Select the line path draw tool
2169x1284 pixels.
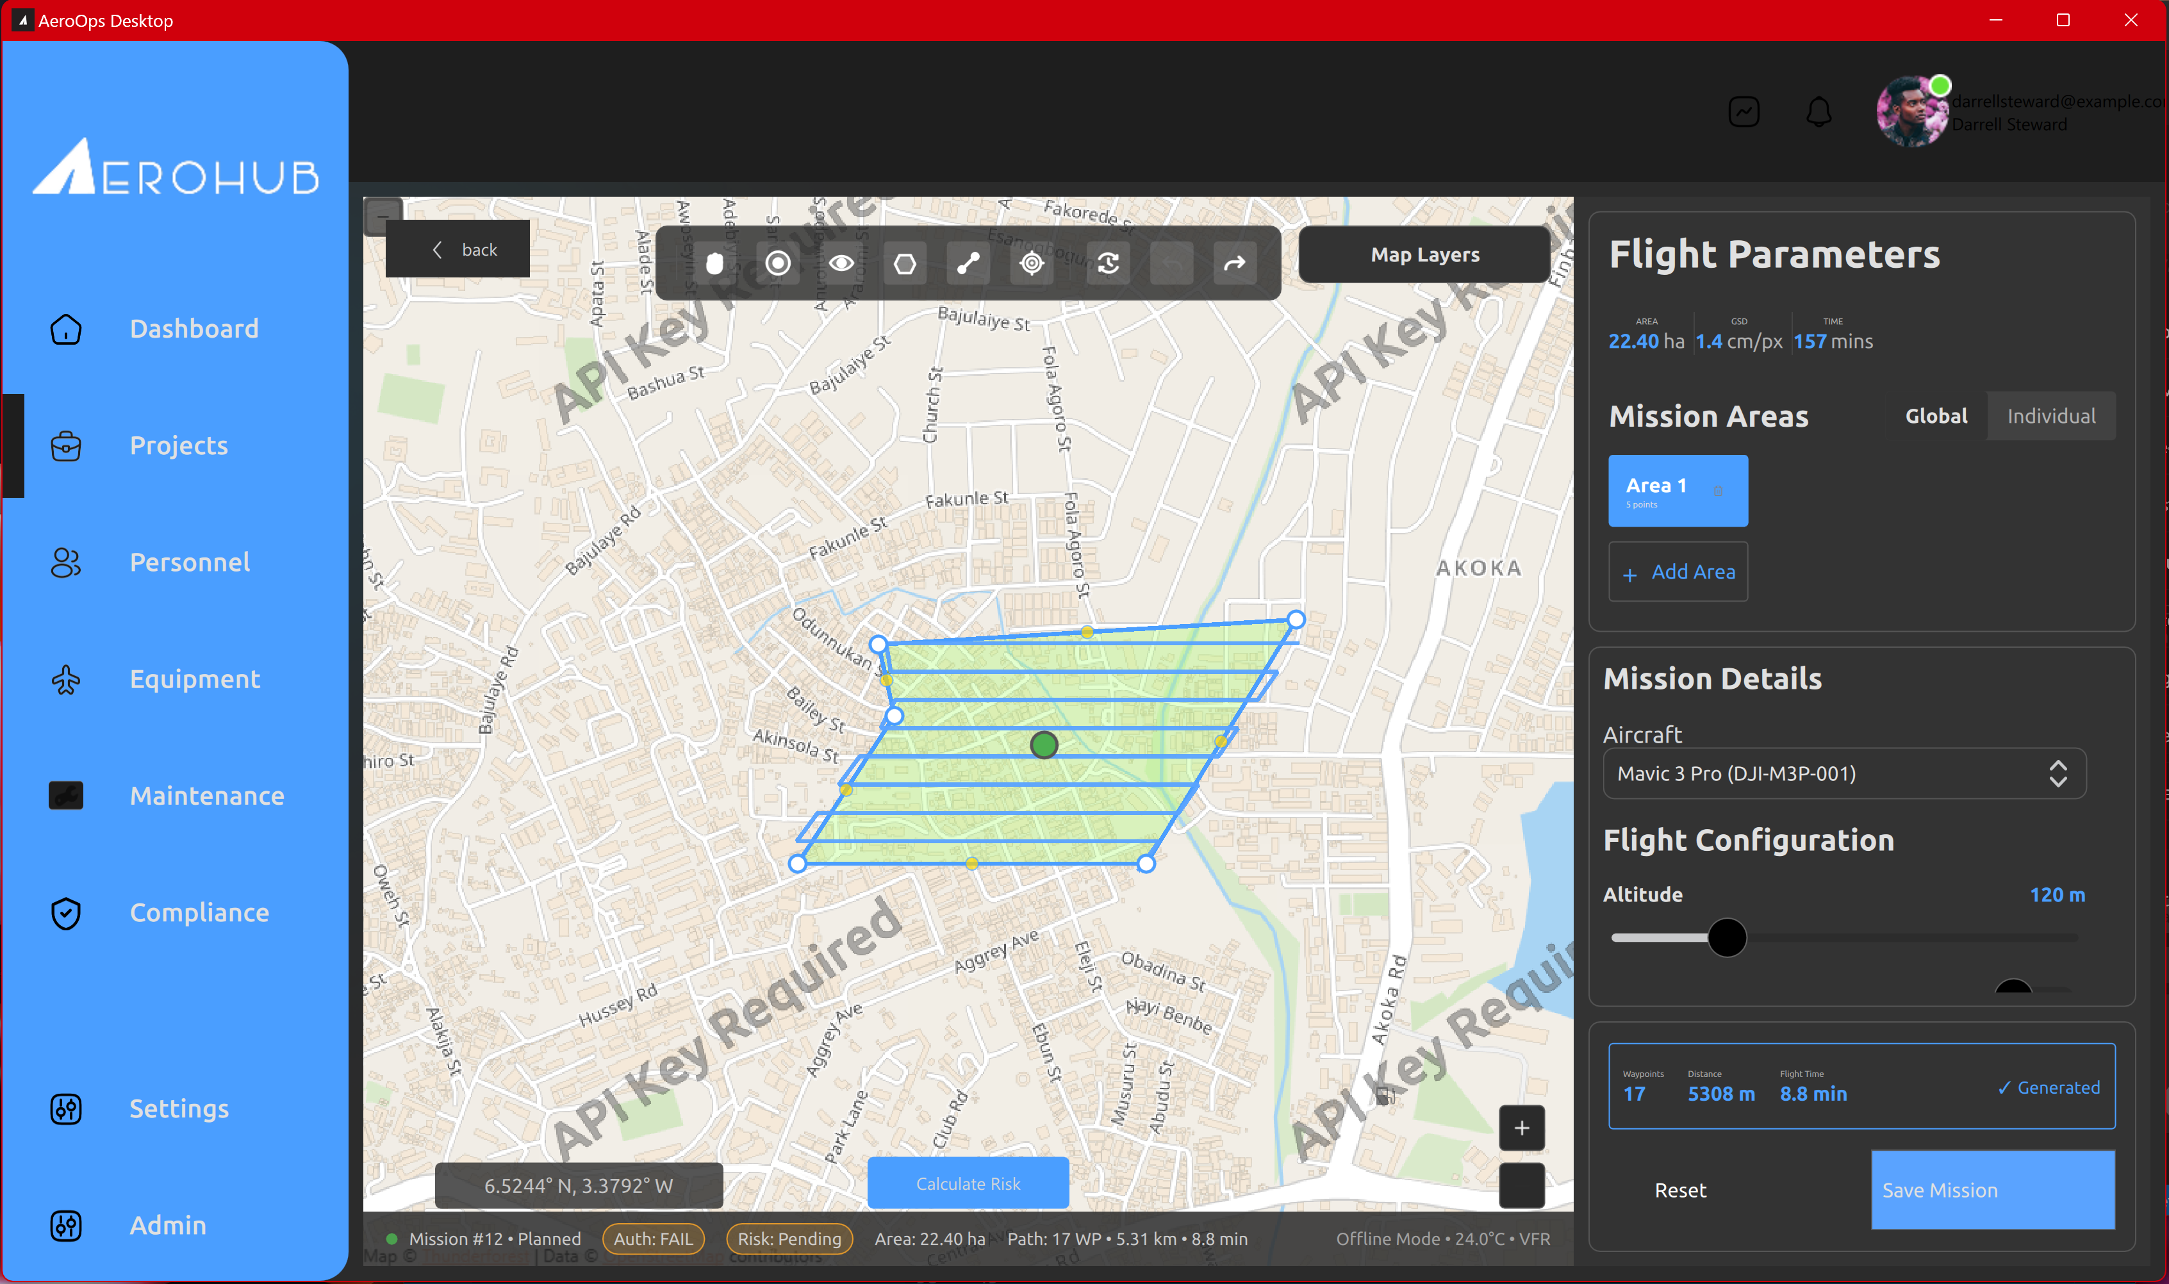[x=968, y=263]
